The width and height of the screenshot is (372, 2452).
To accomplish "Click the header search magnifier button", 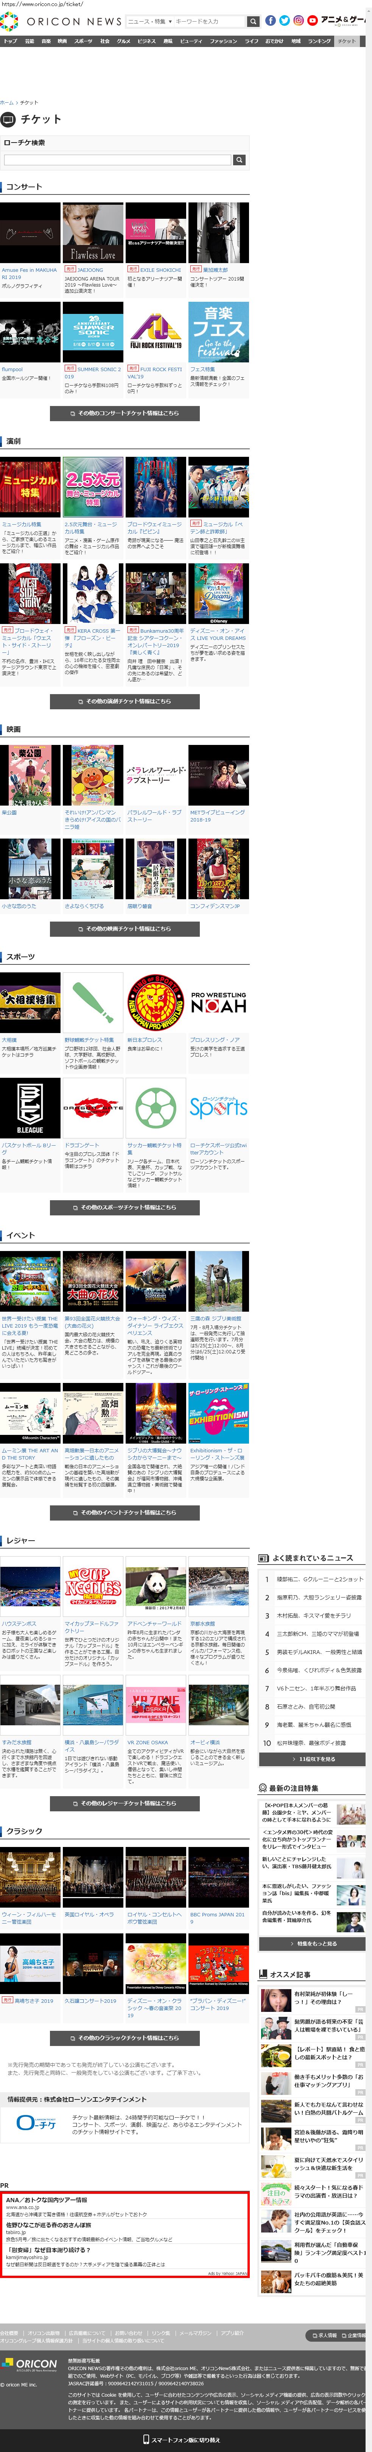I will (x=253, y=21).
